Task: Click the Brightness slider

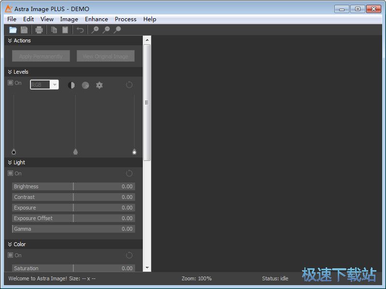Action: (x=73, y=186)
